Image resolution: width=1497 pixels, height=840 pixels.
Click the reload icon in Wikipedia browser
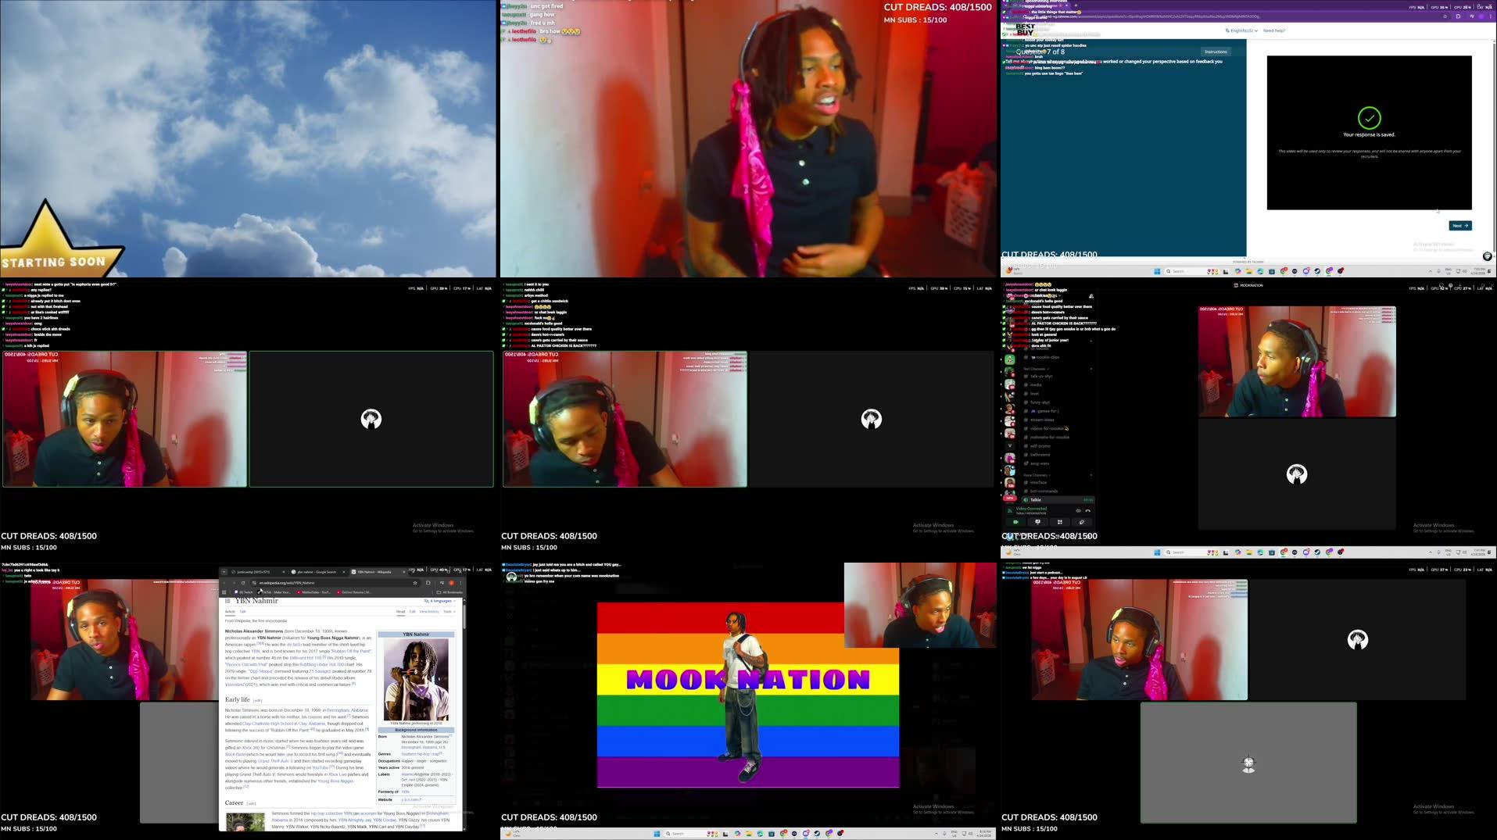(243, 583)
